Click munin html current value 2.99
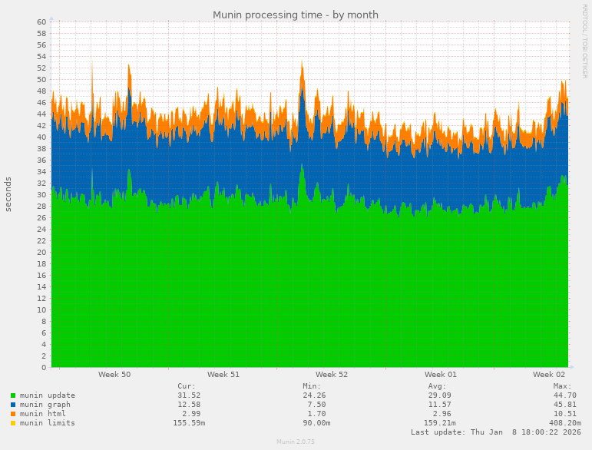Image resolution: width=592 pixels, height=450 pixels. (191, 414)
